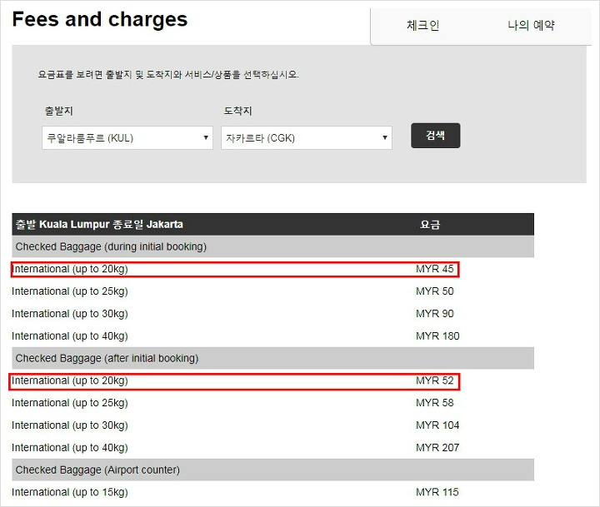
Task: Click the MYR 50 price
Action: (435, 291)
